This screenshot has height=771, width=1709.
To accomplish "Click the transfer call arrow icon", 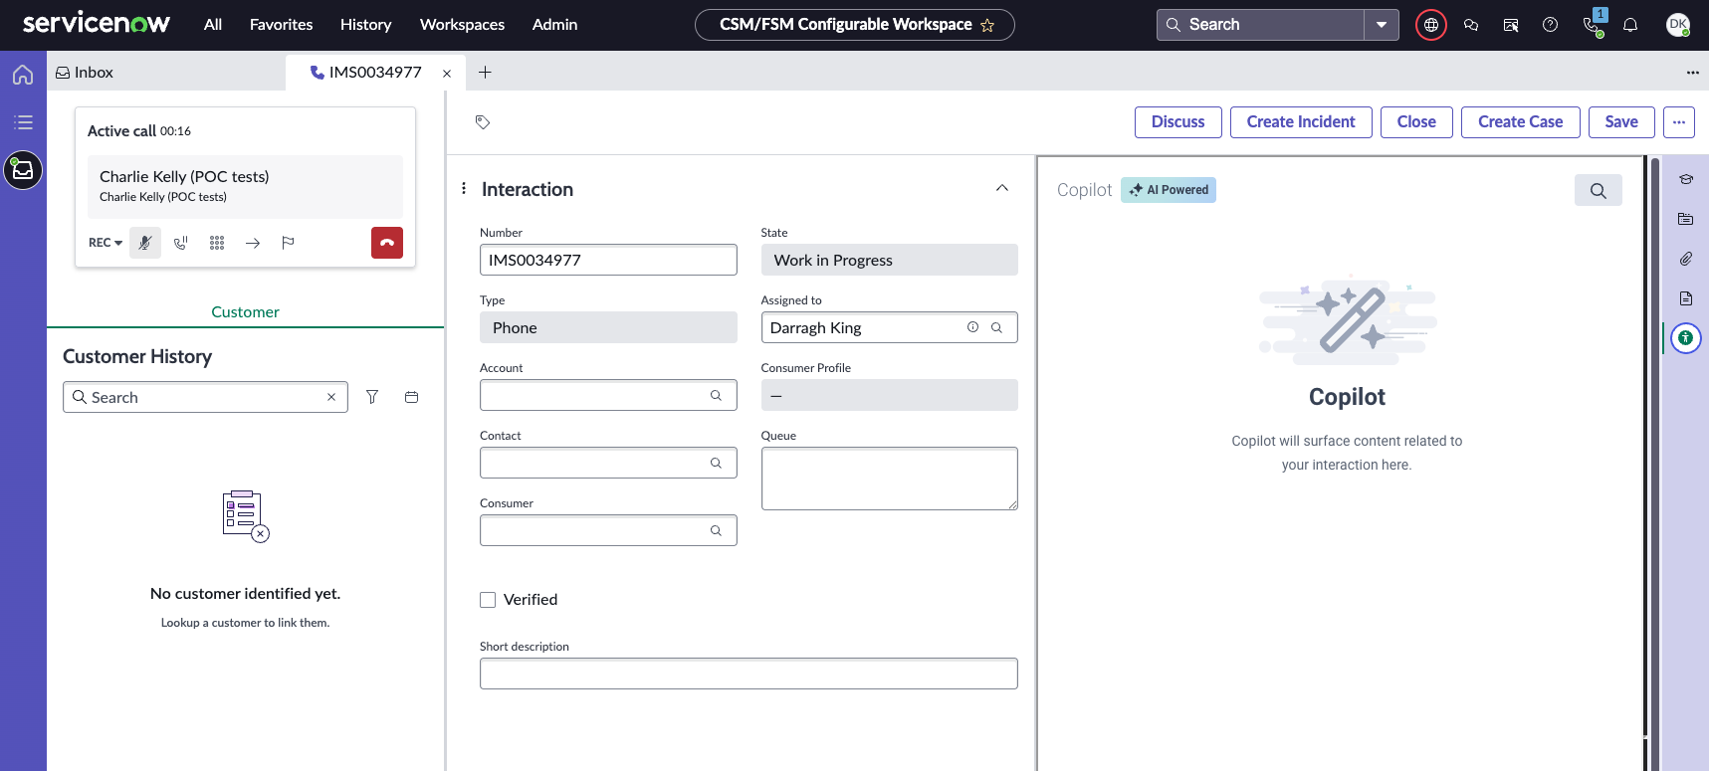I will [253, 243].
